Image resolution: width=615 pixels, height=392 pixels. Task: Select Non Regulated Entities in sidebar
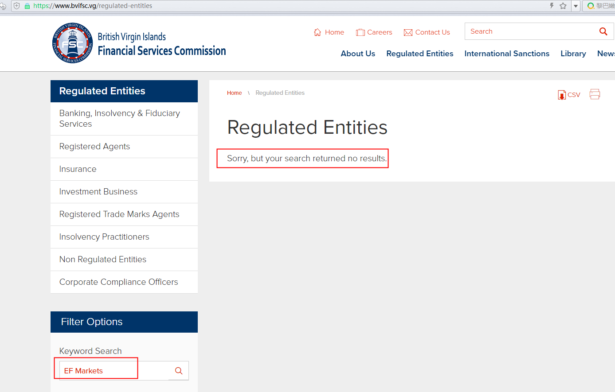[124, 260]
